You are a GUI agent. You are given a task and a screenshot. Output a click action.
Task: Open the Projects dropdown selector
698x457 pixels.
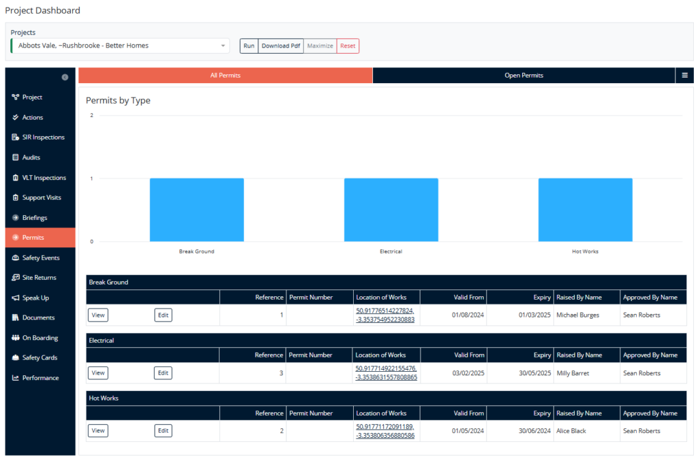[x=120, y=46]
